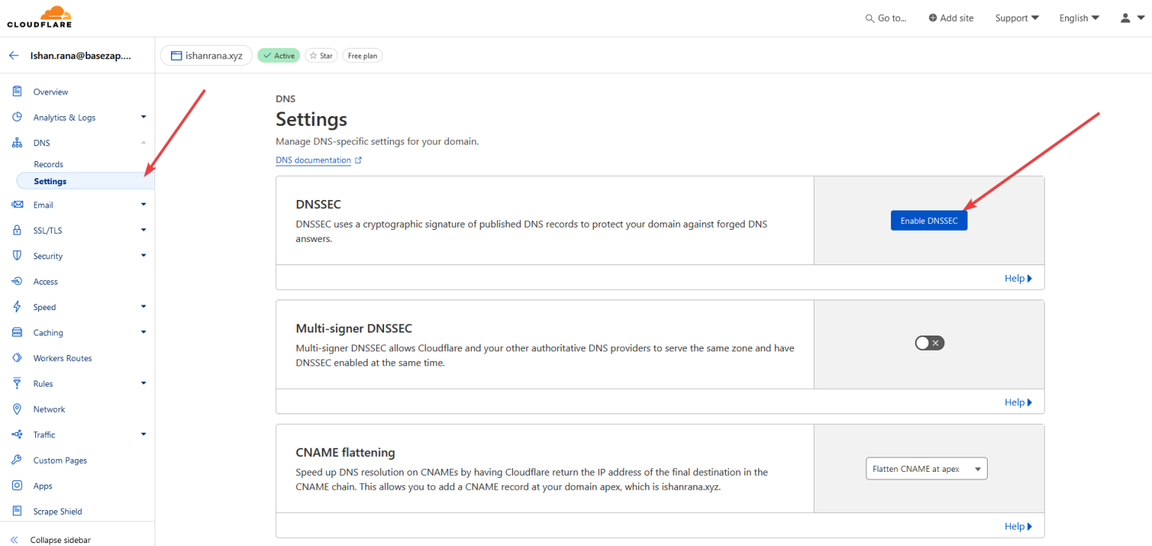Click the back arrow beside account name

(13, 55)
